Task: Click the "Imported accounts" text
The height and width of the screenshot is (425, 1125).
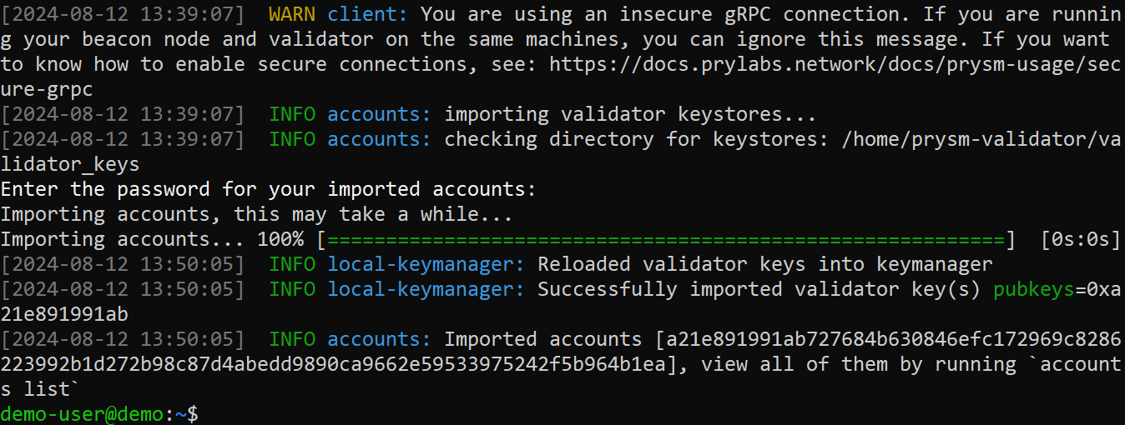Action: point(542,339)
